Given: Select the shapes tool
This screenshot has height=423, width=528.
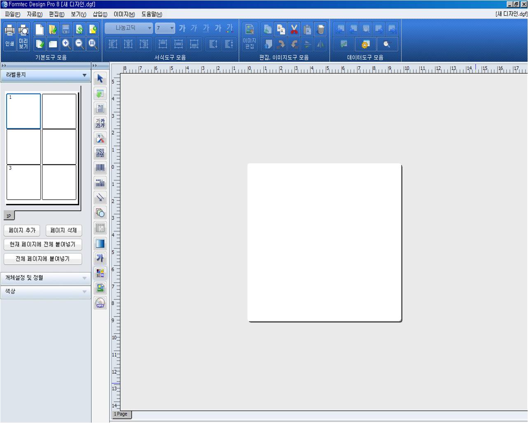Looking at the screenshot, I should click(x=100, y=213).
